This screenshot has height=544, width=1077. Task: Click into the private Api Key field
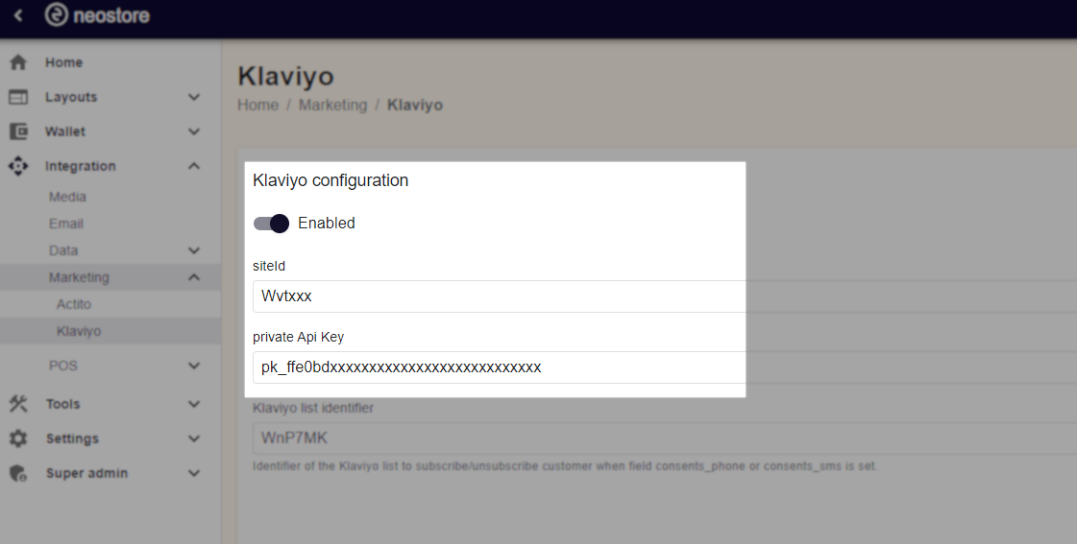point(500,367)
